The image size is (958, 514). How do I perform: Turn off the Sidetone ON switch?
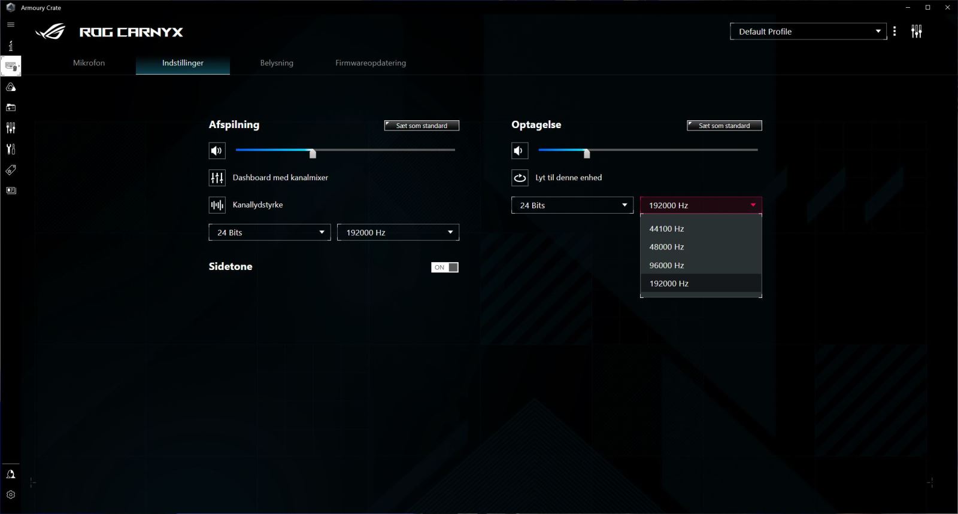[x=445, y=267]
